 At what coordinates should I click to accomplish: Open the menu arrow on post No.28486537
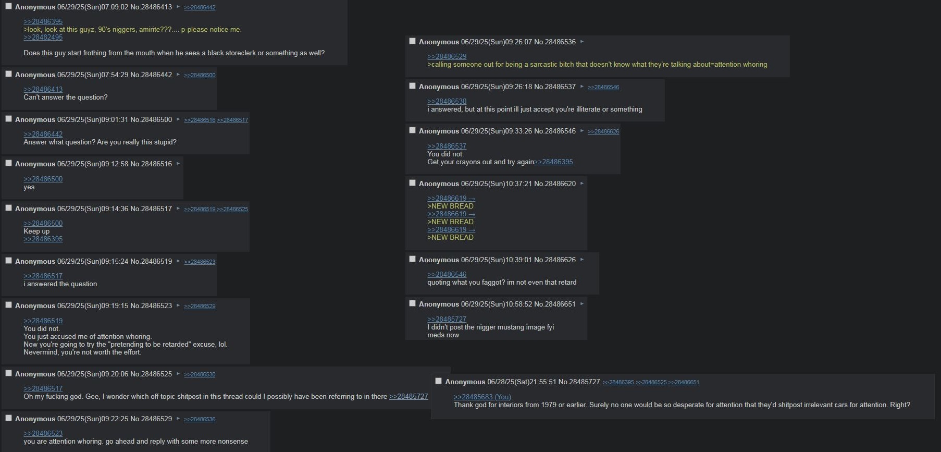582,87
